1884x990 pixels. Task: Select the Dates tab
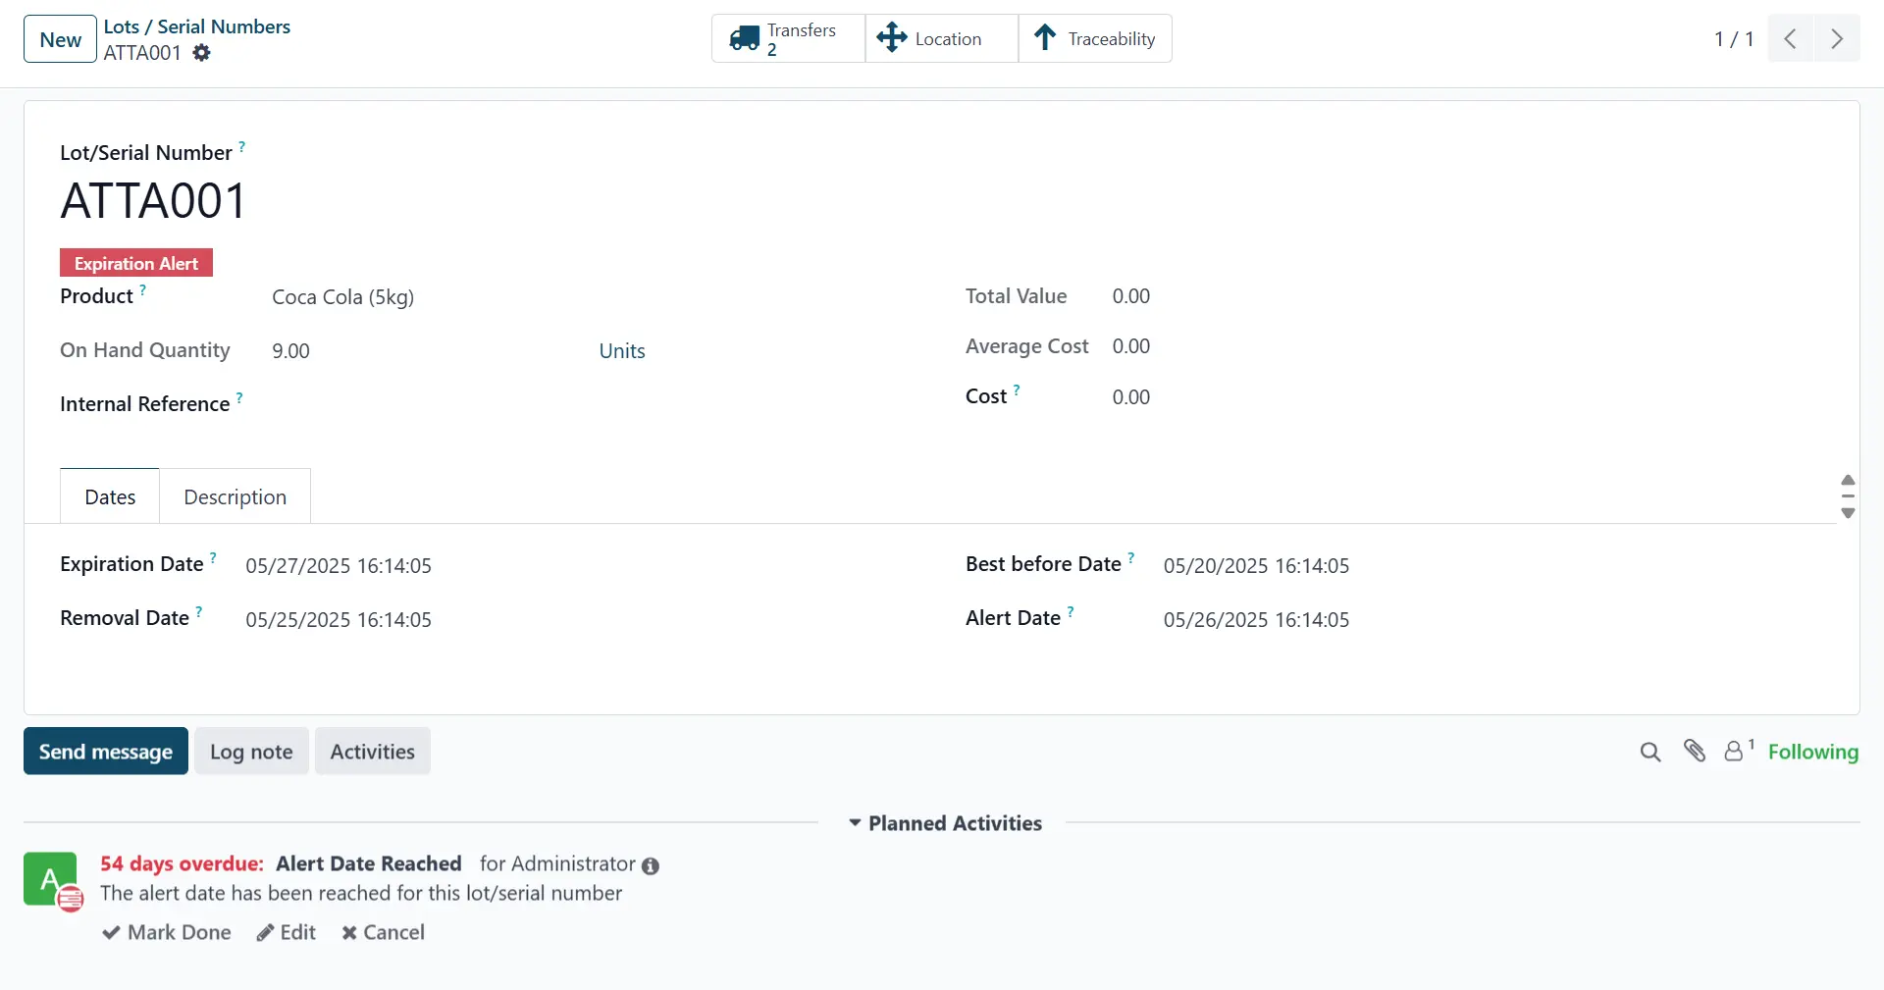click(x=110, y=497)
